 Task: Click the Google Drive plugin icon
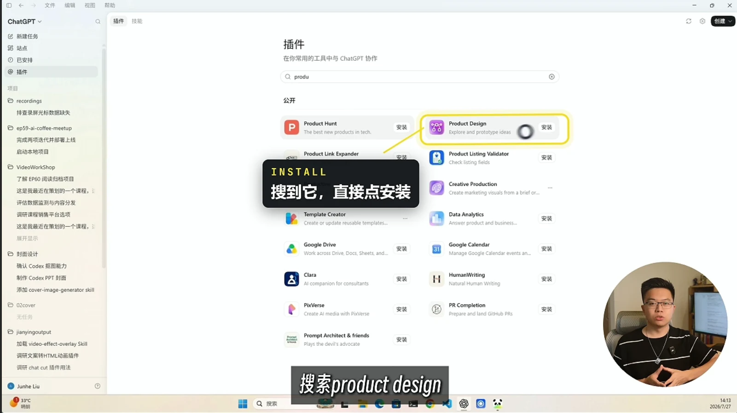(291, 249)
